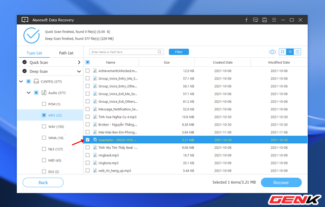This screenshot has width=325, height=207.
Task: Sort by the Size column header
Action: point(167,62)
